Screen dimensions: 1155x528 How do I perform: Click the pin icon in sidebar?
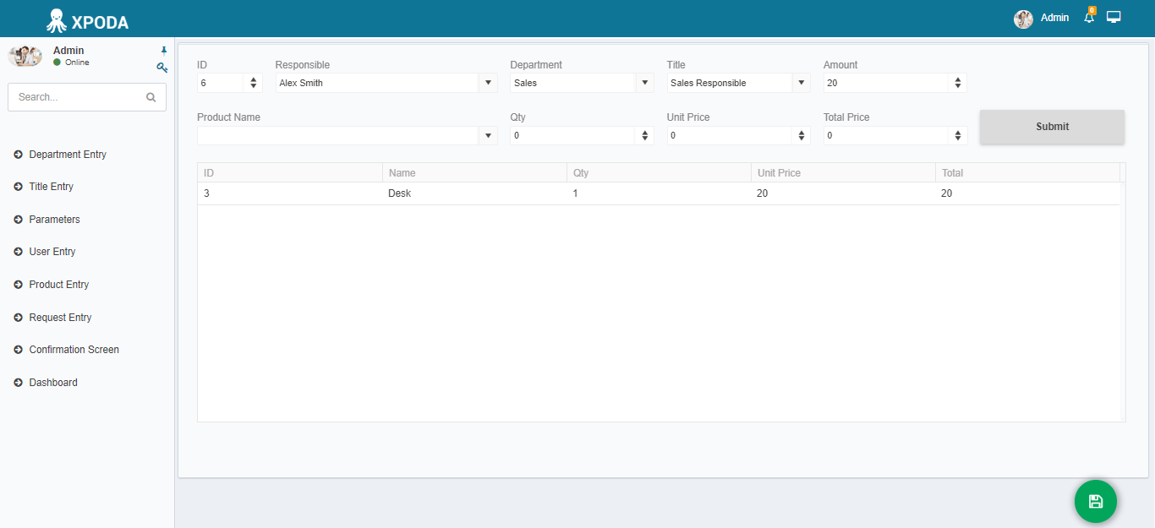click(x=164, y=51)
